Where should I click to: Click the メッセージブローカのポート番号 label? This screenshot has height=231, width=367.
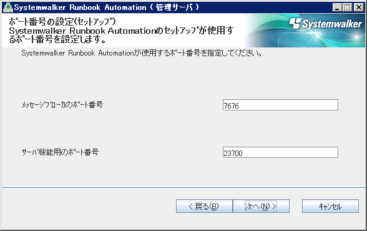[62, 105]
